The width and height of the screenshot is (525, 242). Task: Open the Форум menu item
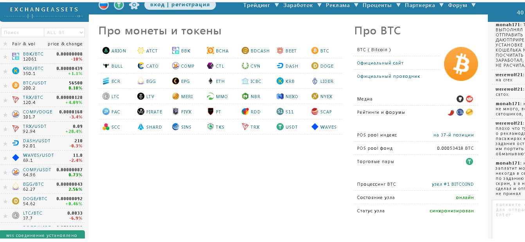pyautogui.click(x=461, y=5)
